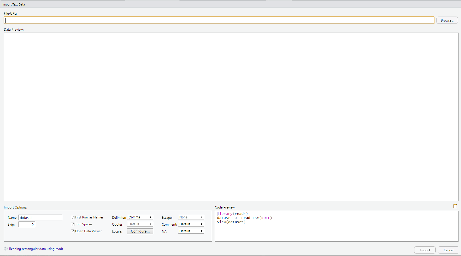Click the empty Data Preview pane
Image resolution: width=461 pixels, height=256 pixels.
231,117
